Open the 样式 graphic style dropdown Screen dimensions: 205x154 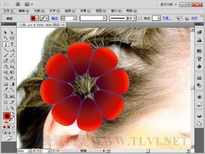(x=159, y=18)
